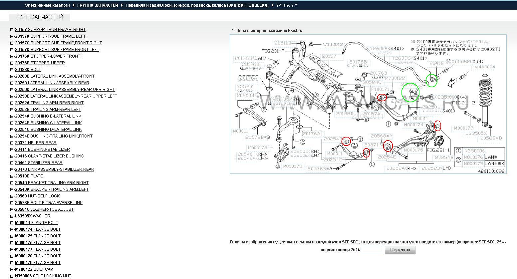Open M00011 FLANGE BOLT link
517x279 pixels.
coord(37,223)
